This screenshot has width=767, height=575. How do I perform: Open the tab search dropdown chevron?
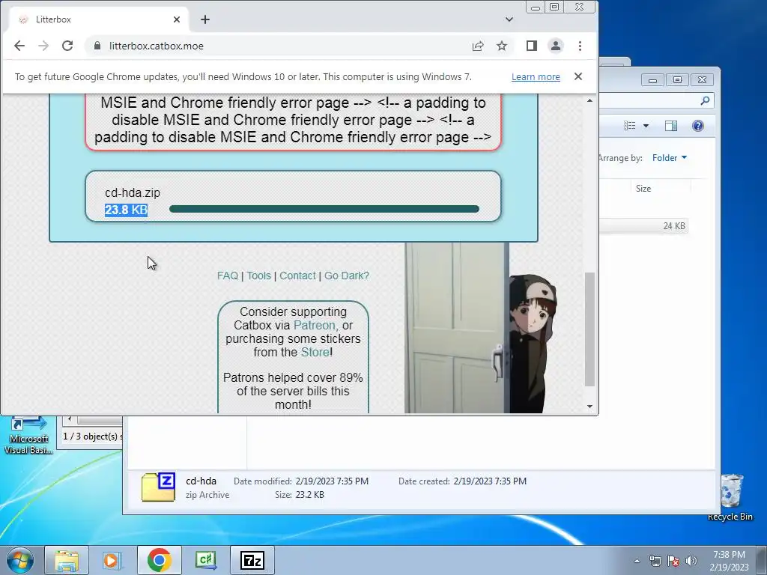click(x=509, y=19)
